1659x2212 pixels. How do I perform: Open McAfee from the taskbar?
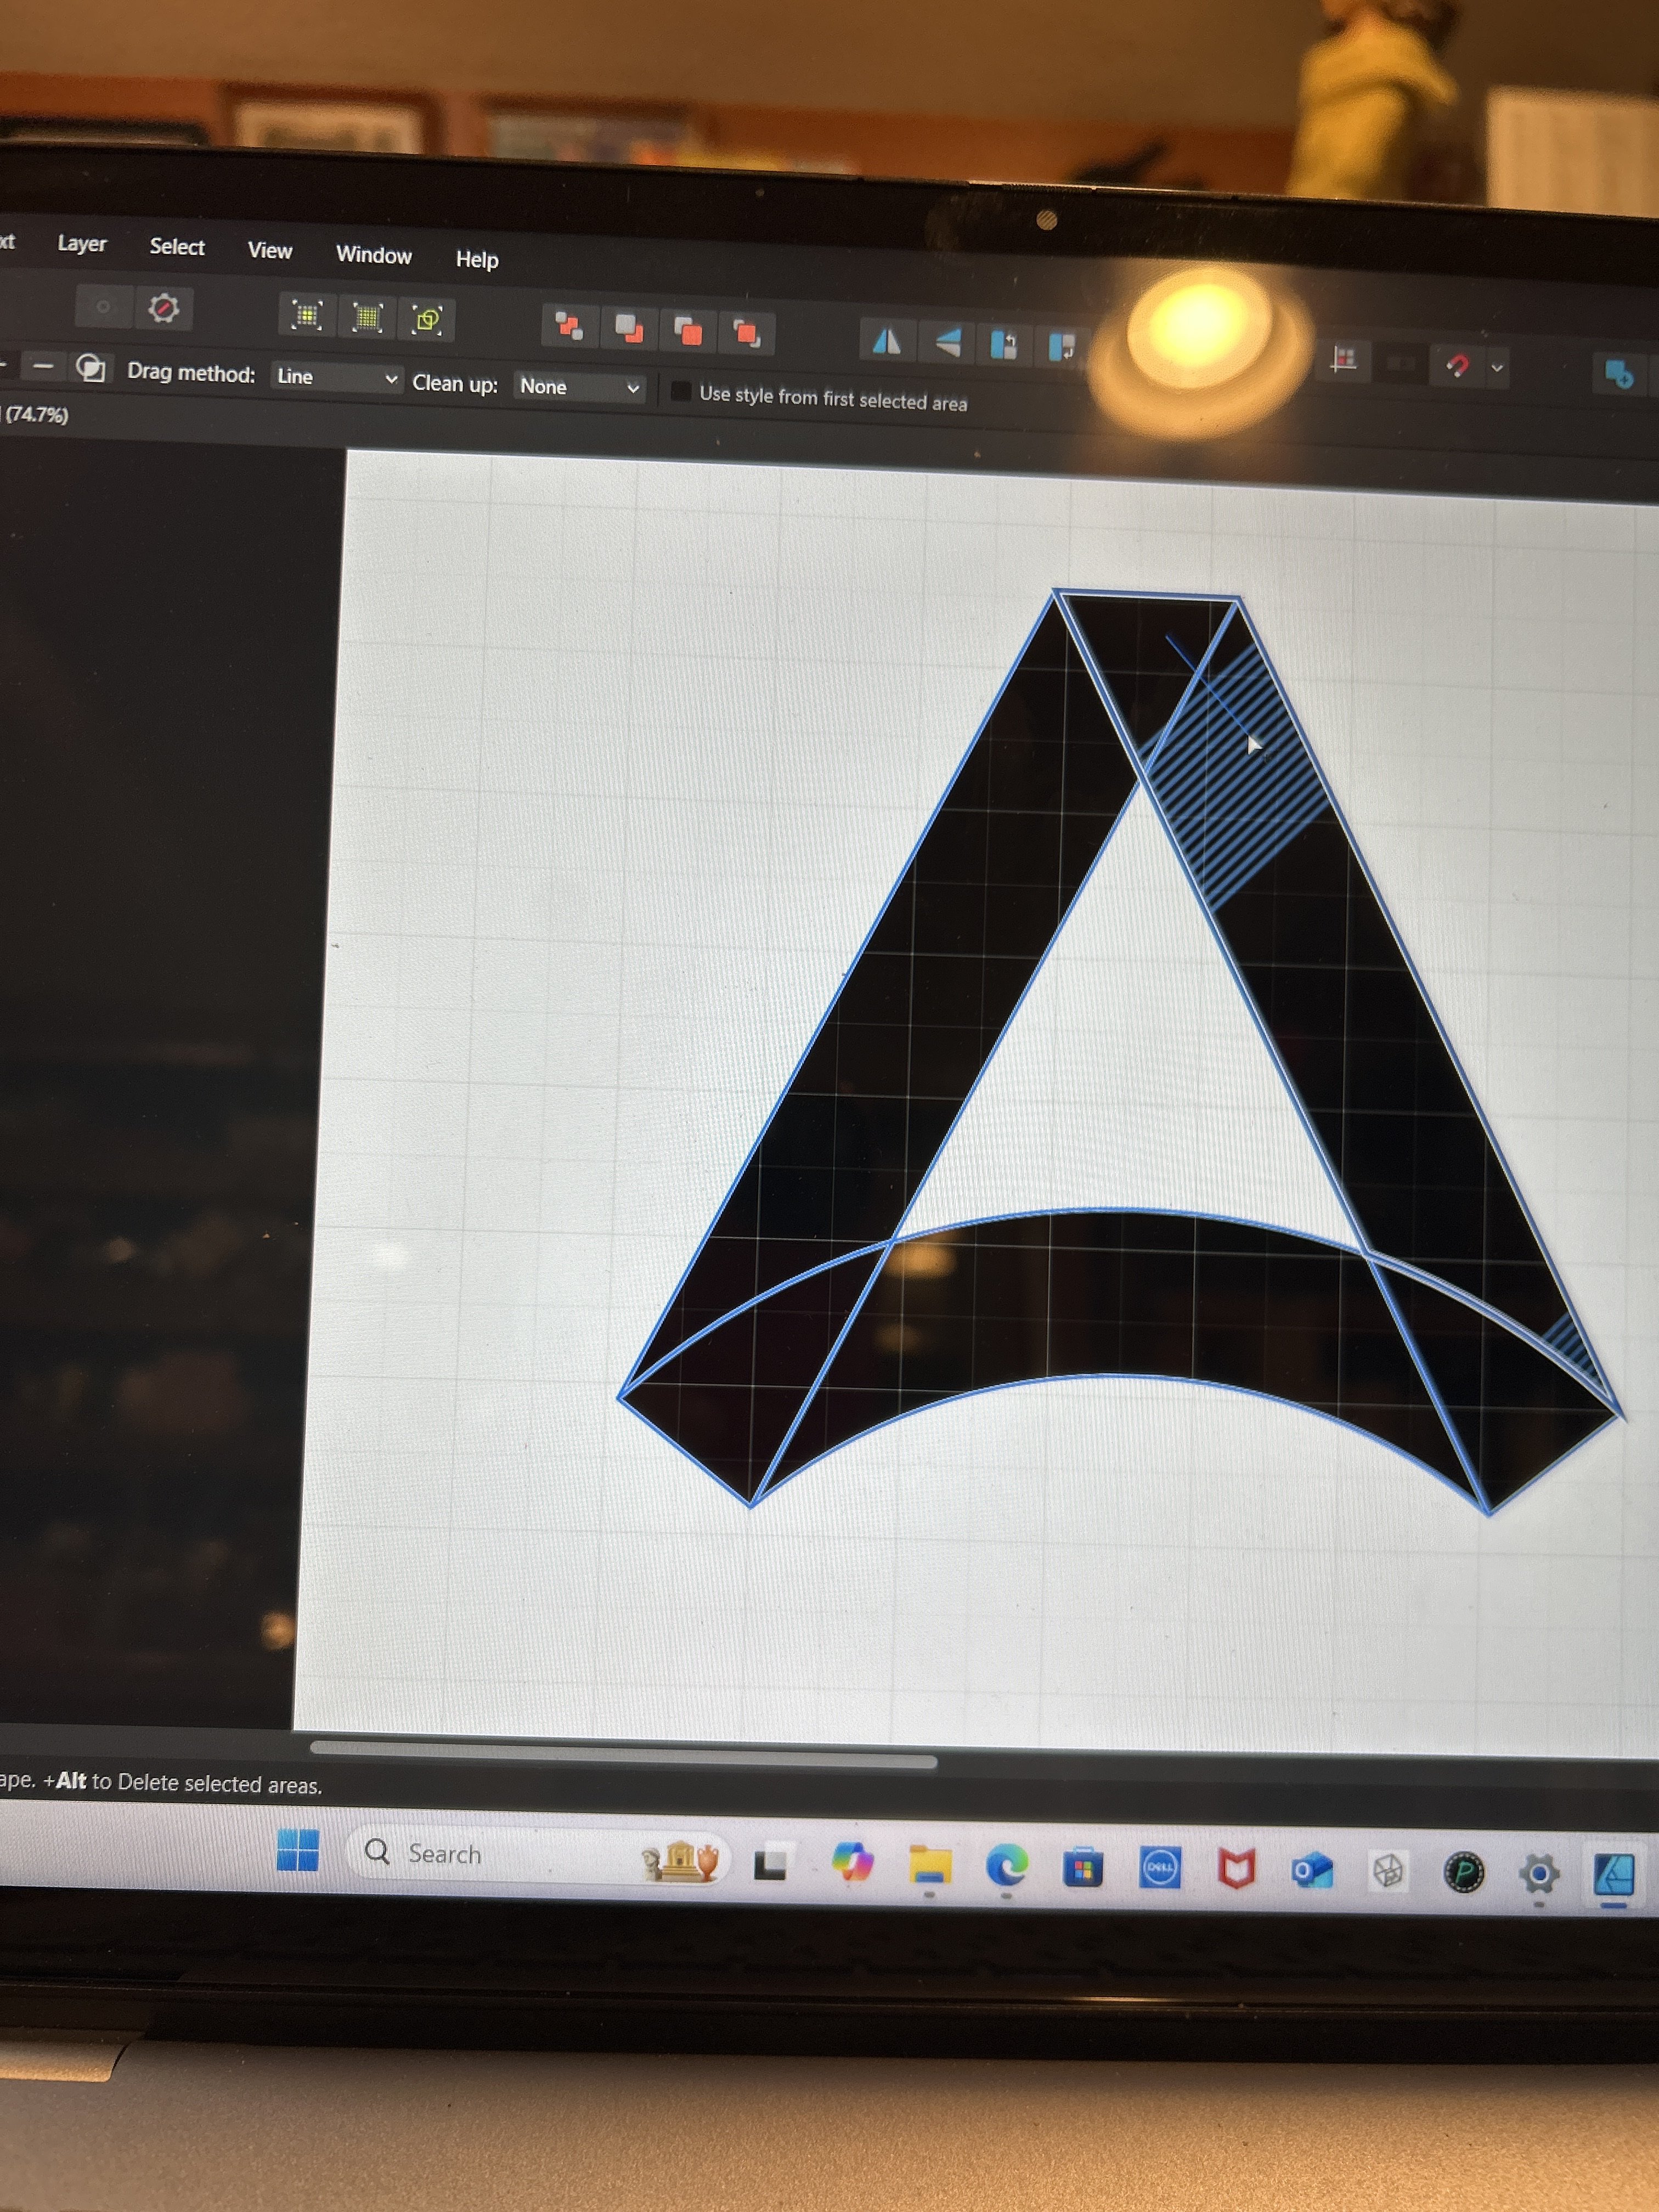tap(1236, 1869)
